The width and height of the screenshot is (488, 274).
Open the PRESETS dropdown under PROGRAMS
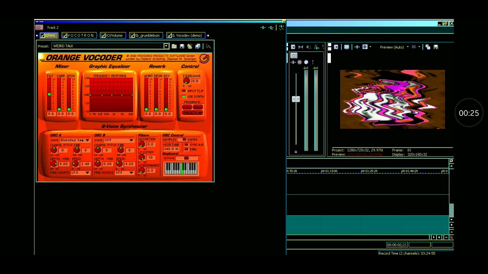click(x=193, y=113)
